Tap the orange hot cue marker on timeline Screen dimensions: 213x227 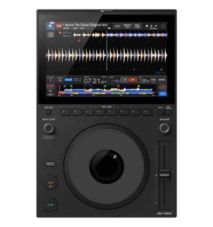click(118, 86)
